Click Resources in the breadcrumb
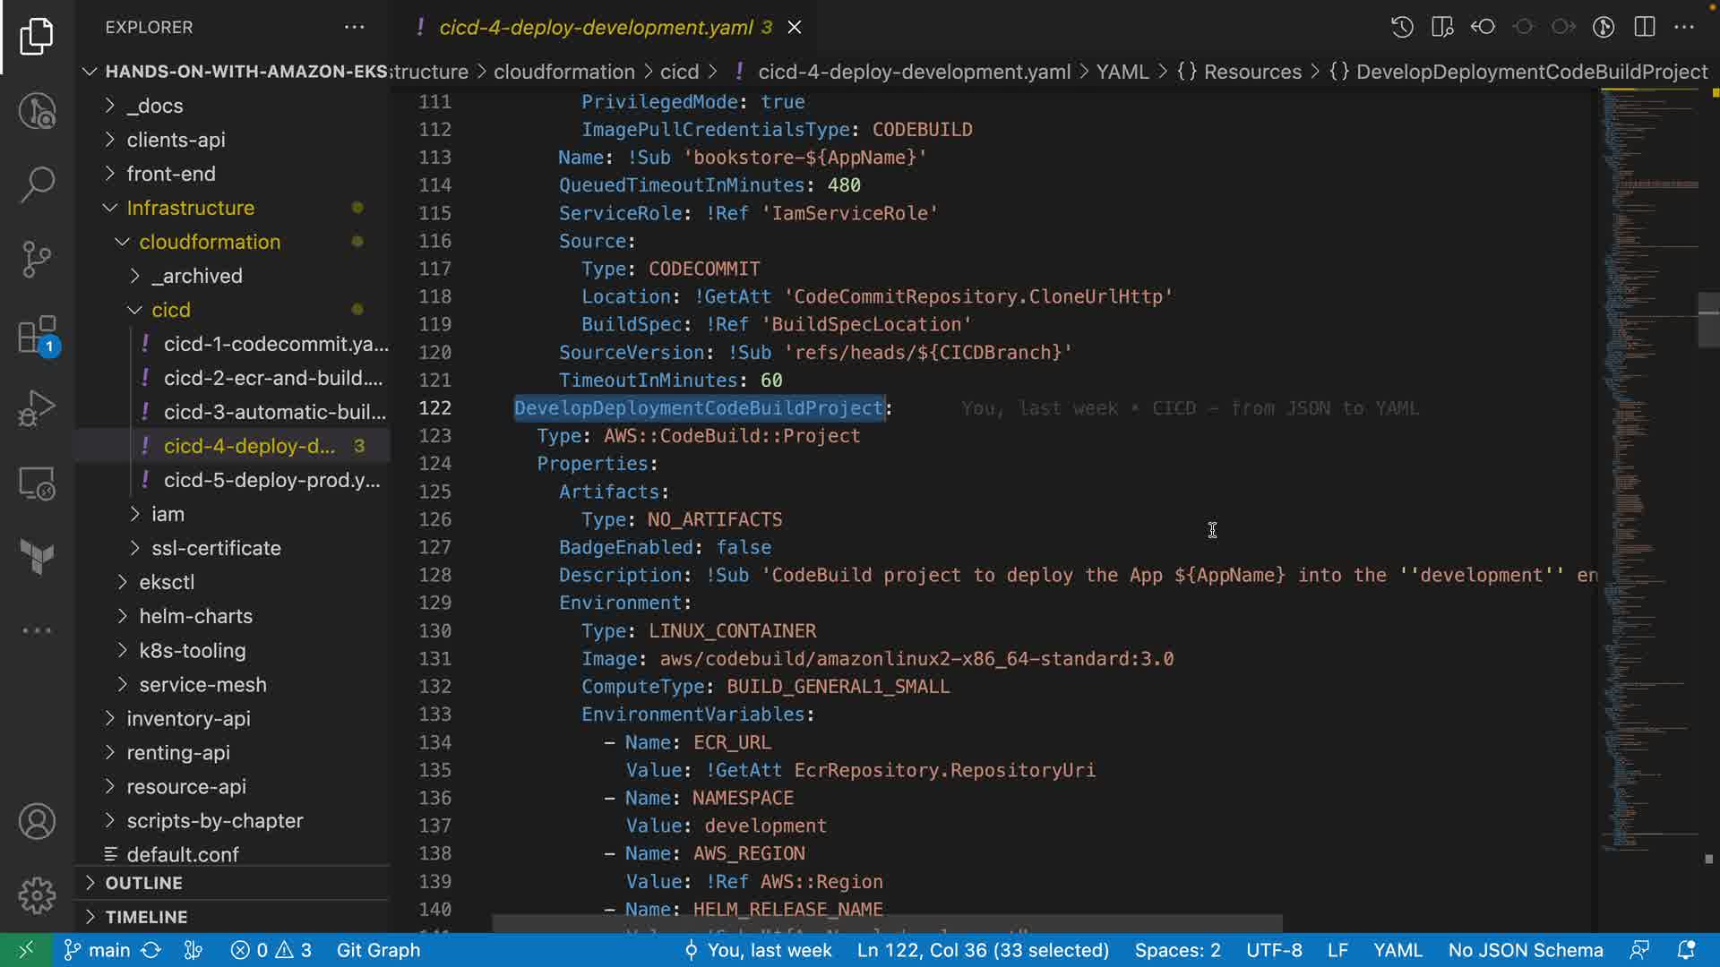The width and height of the screenshot is (1720, 967). [x=1251, y=72]
